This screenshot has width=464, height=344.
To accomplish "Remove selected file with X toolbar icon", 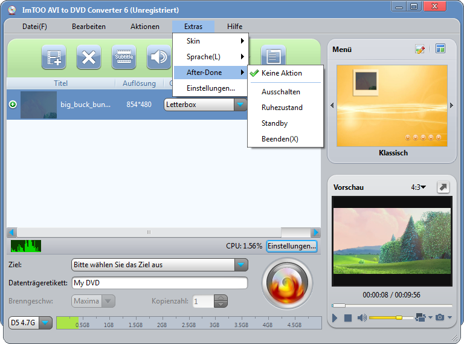I will [x=88, y=57].
